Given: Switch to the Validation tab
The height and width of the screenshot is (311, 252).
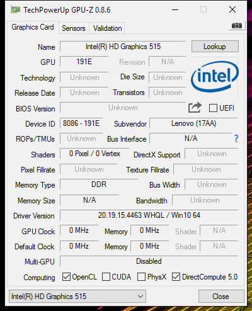Looking at the screenshot, I should 107,28.
